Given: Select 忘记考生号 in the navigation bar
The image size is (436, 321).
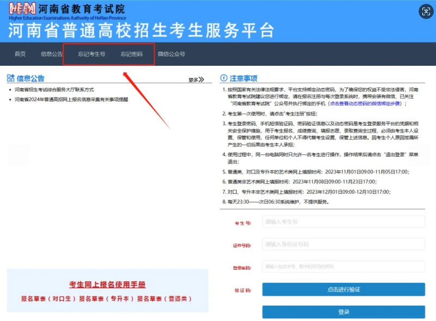Looking at the screenshot, I should point(91,54).
